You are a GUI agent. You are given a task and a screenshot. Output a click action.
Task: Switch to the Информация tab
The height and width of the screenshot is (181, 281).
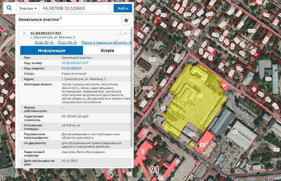point(52,51)
